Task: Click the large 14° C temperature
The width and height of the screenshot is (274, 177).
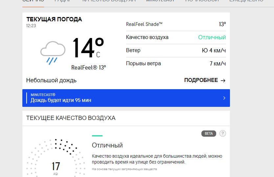Action: point(88,48)
